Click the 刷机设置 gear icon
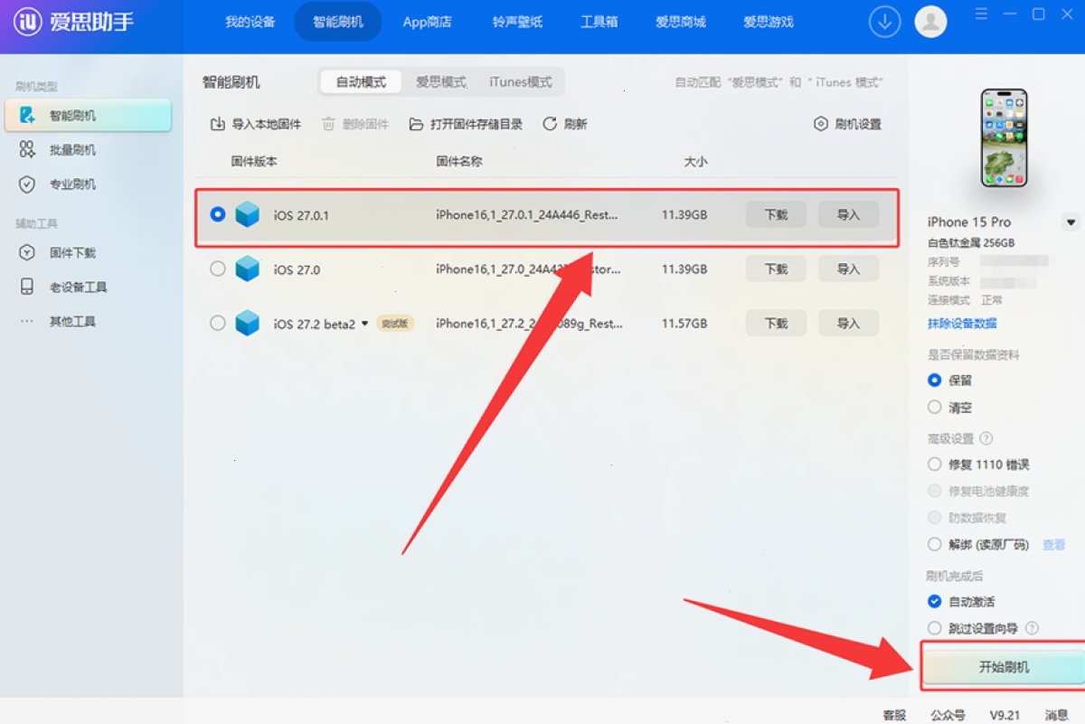This screenshot has width=1085, height=724. pyautogui.click(x=821, y=124)
